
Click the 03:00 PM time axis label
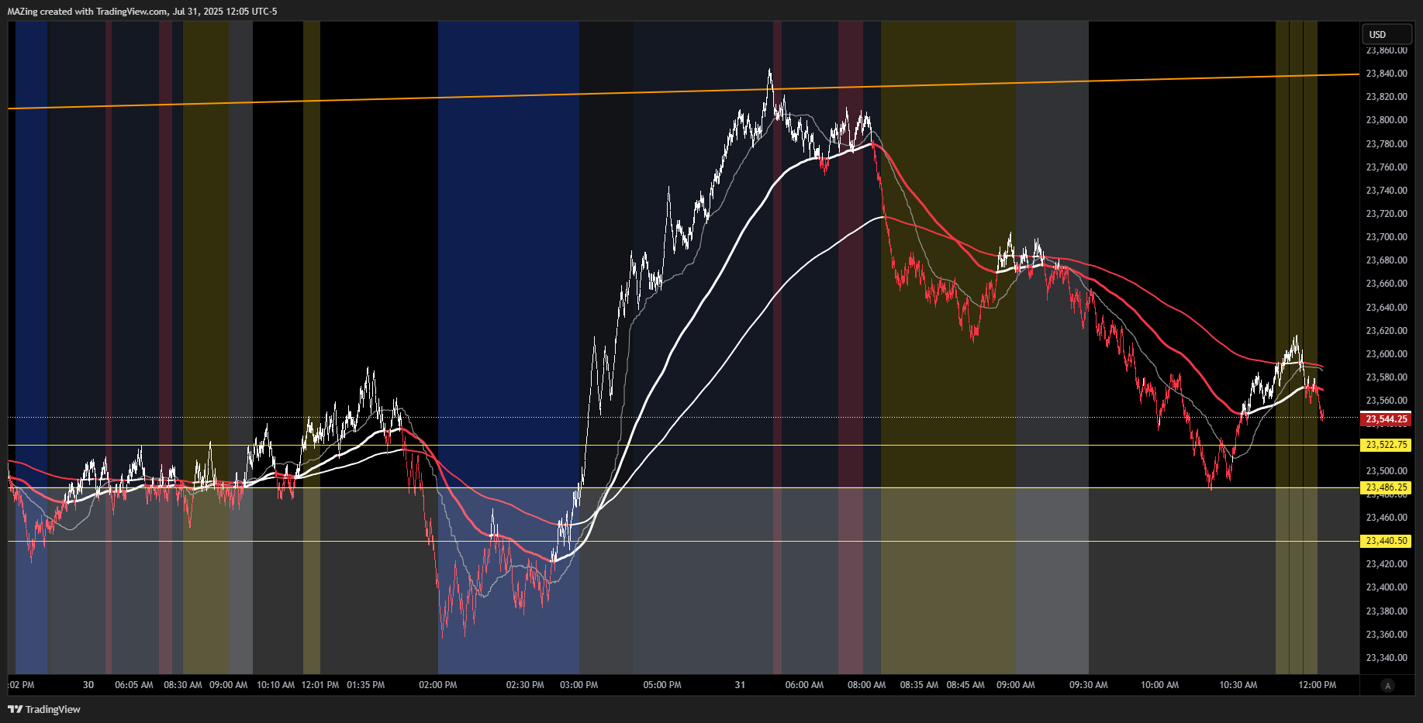point(579,685)
